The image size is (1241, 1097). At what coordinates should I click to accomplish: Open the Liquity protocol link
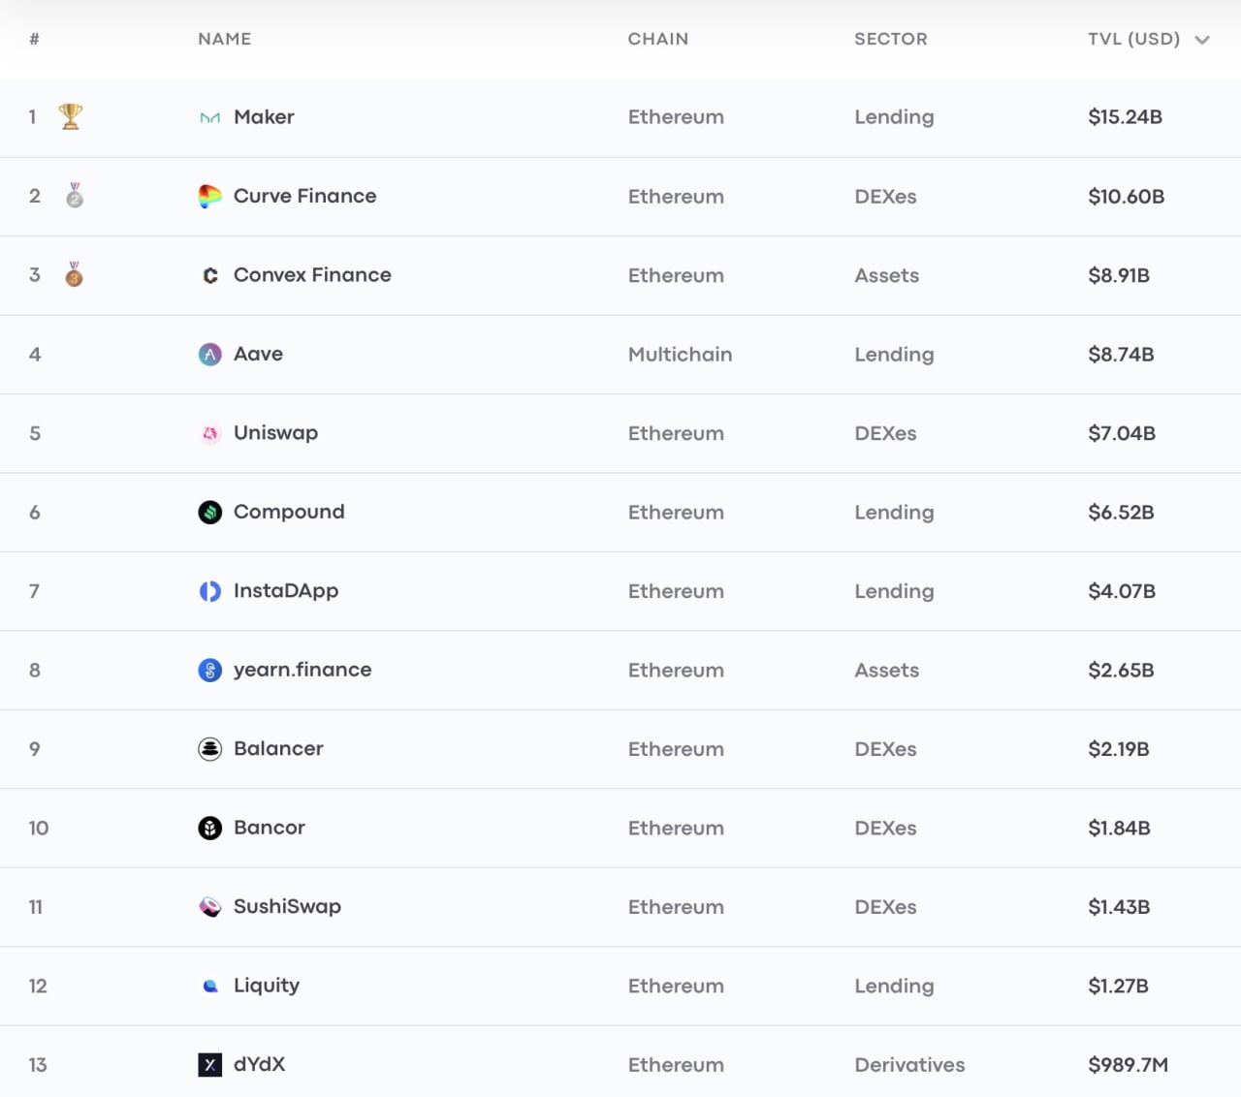267,986
